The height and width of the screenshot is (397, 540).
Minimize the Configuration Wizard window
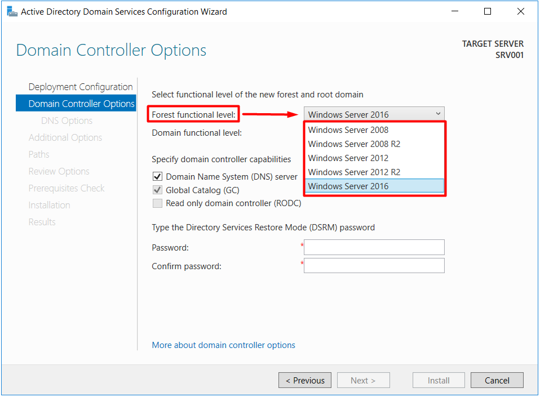455,11
